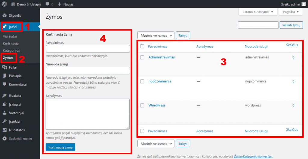The image size is (308, 159).
Task: Open the comments bubble icon in top bar
Action: point(47,4)
